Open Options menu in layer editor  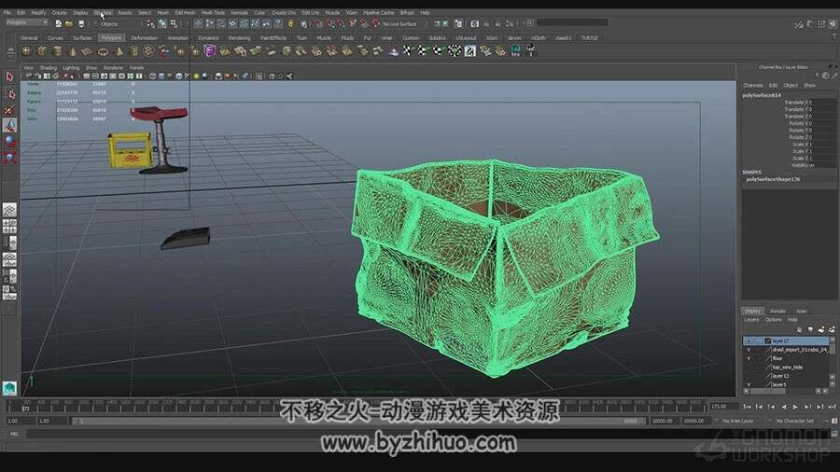pos(773,319)
